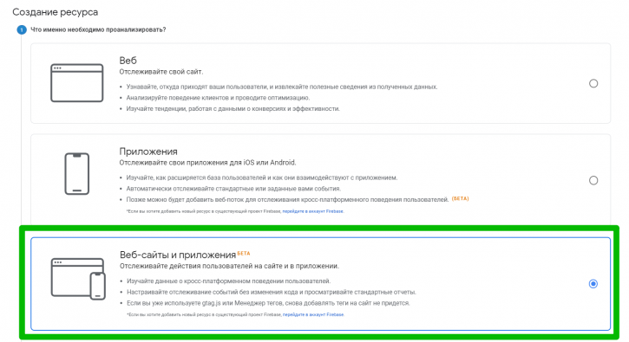
Task: Click 'Отслеживайте свой сайт' subtitle text
Action: click(161, 72)
